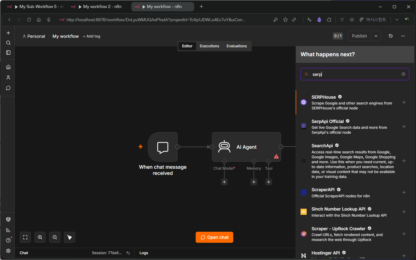The width and height of the screenshot is (416, 260).
Task: Expand the SearchApi node arrow
Action: (404, 161)
